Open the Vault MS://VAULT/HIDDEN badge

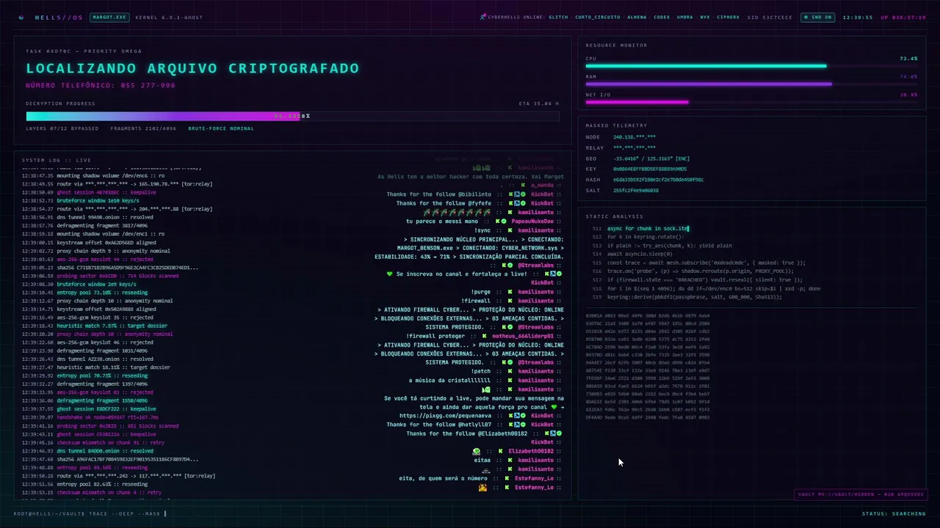click(859, 494)
